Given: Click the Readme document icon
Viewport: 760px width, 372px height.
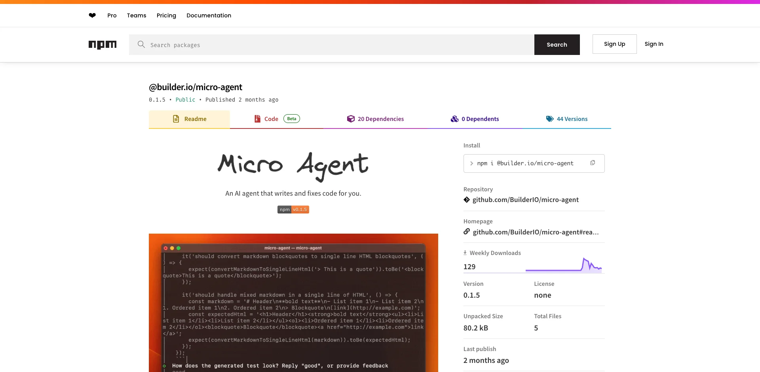Looking at the screenshot, I should click(x=176, y=119).
